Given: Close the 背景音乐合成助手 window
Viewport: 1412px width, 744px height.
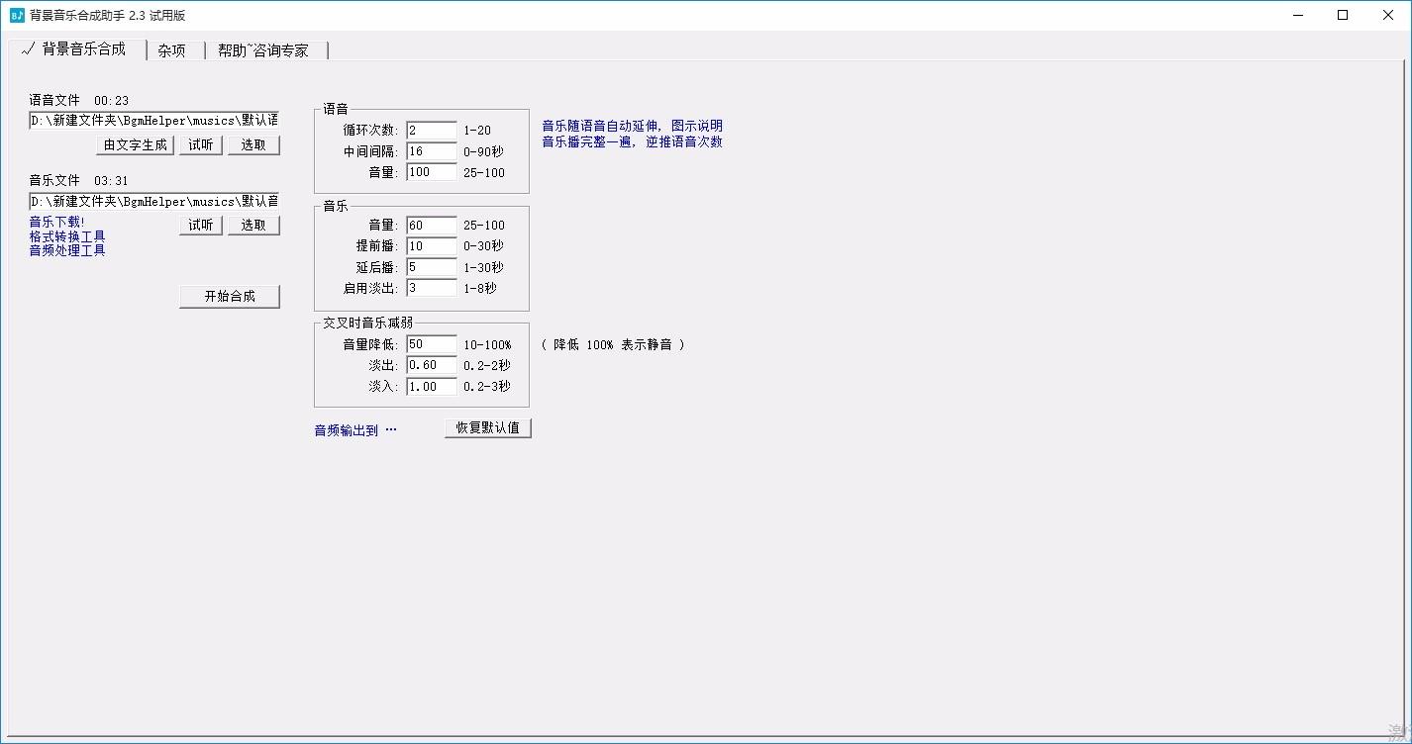Looking at the screenshot, I should click(1388, 15).
